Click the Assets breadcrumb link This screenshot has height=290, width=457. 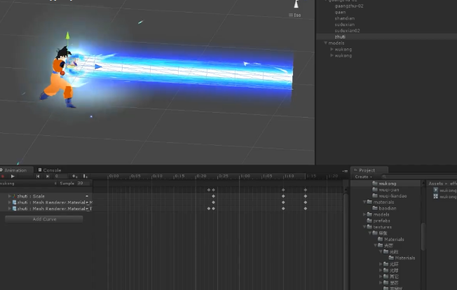pyautogui.click(x=435, y=184)
